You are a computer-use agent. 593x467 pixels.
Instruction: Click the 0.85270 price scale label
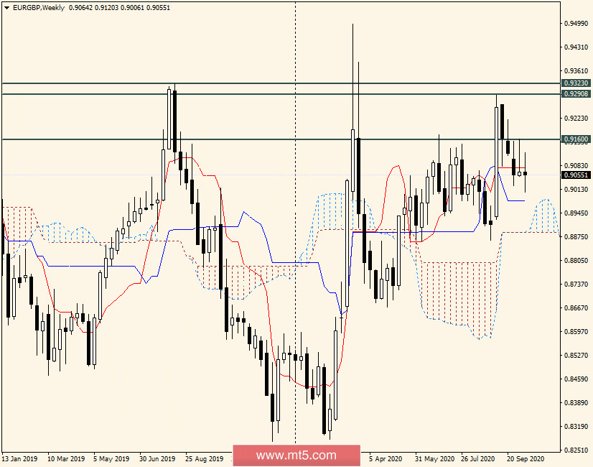(x=576, y=356)
